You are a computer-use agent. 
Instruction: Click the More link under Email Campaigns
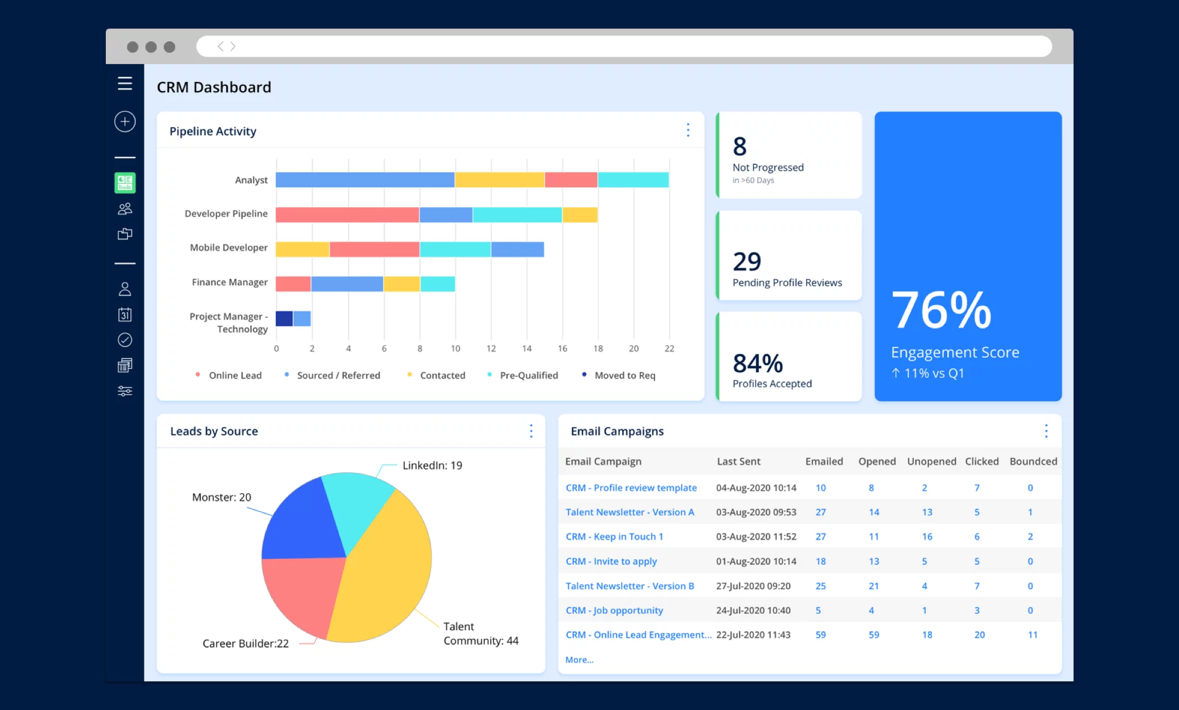[x=579, y=660]
